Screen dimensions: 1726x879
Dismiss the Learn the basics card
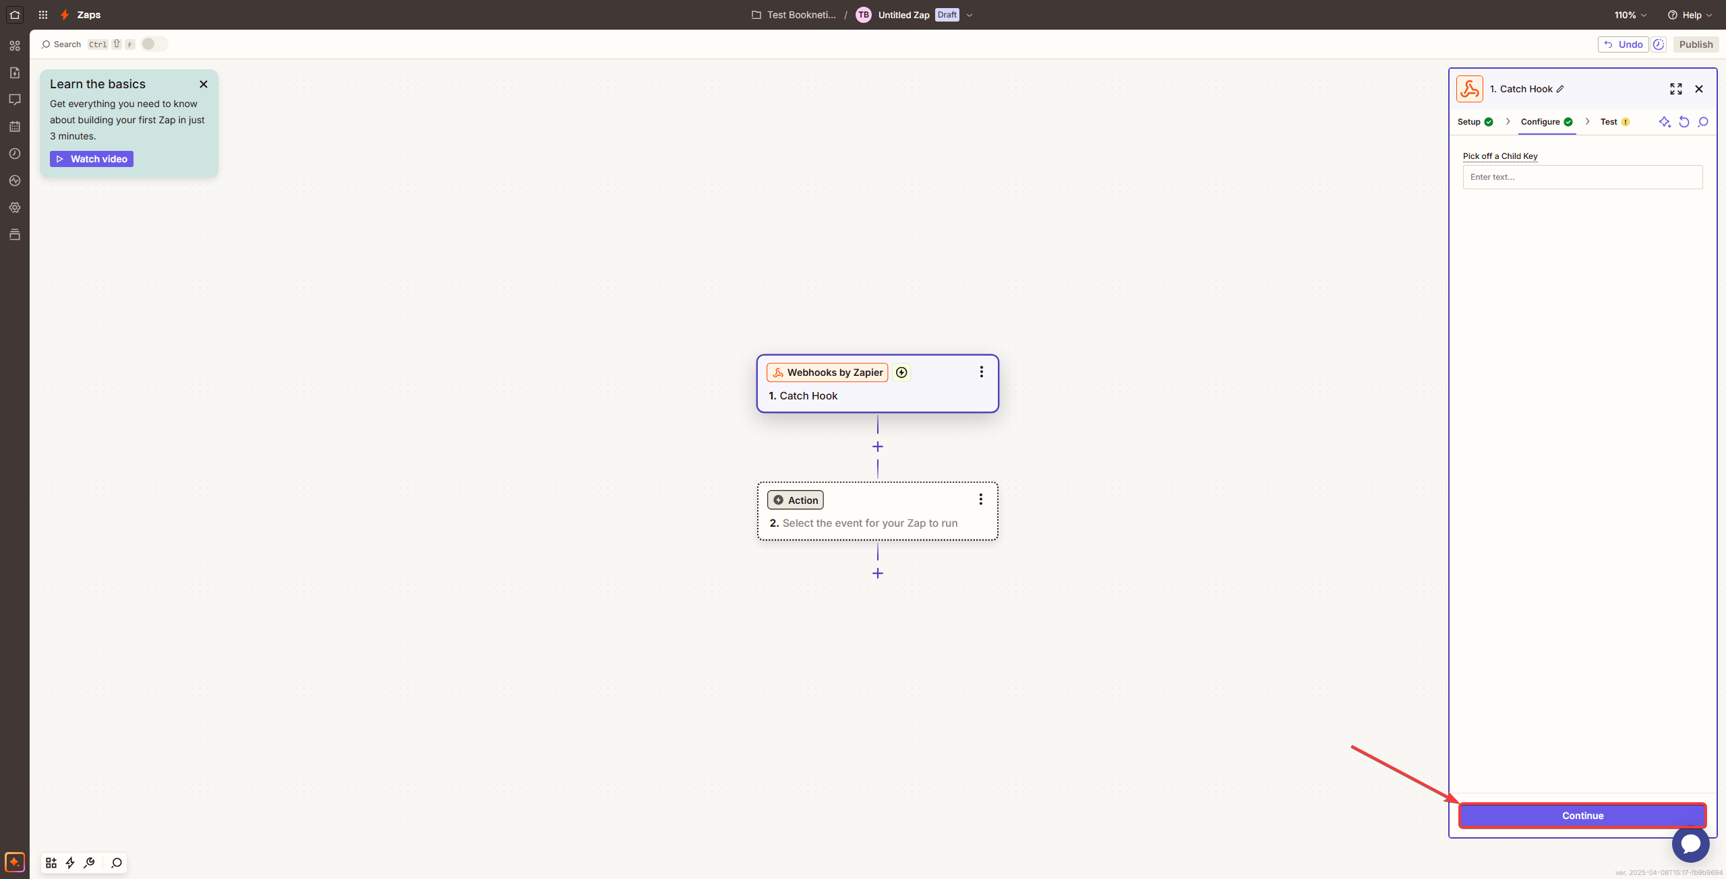204,84
